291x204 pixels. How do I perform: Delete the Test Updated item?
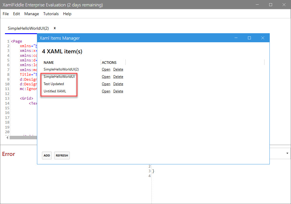[118, 84]
